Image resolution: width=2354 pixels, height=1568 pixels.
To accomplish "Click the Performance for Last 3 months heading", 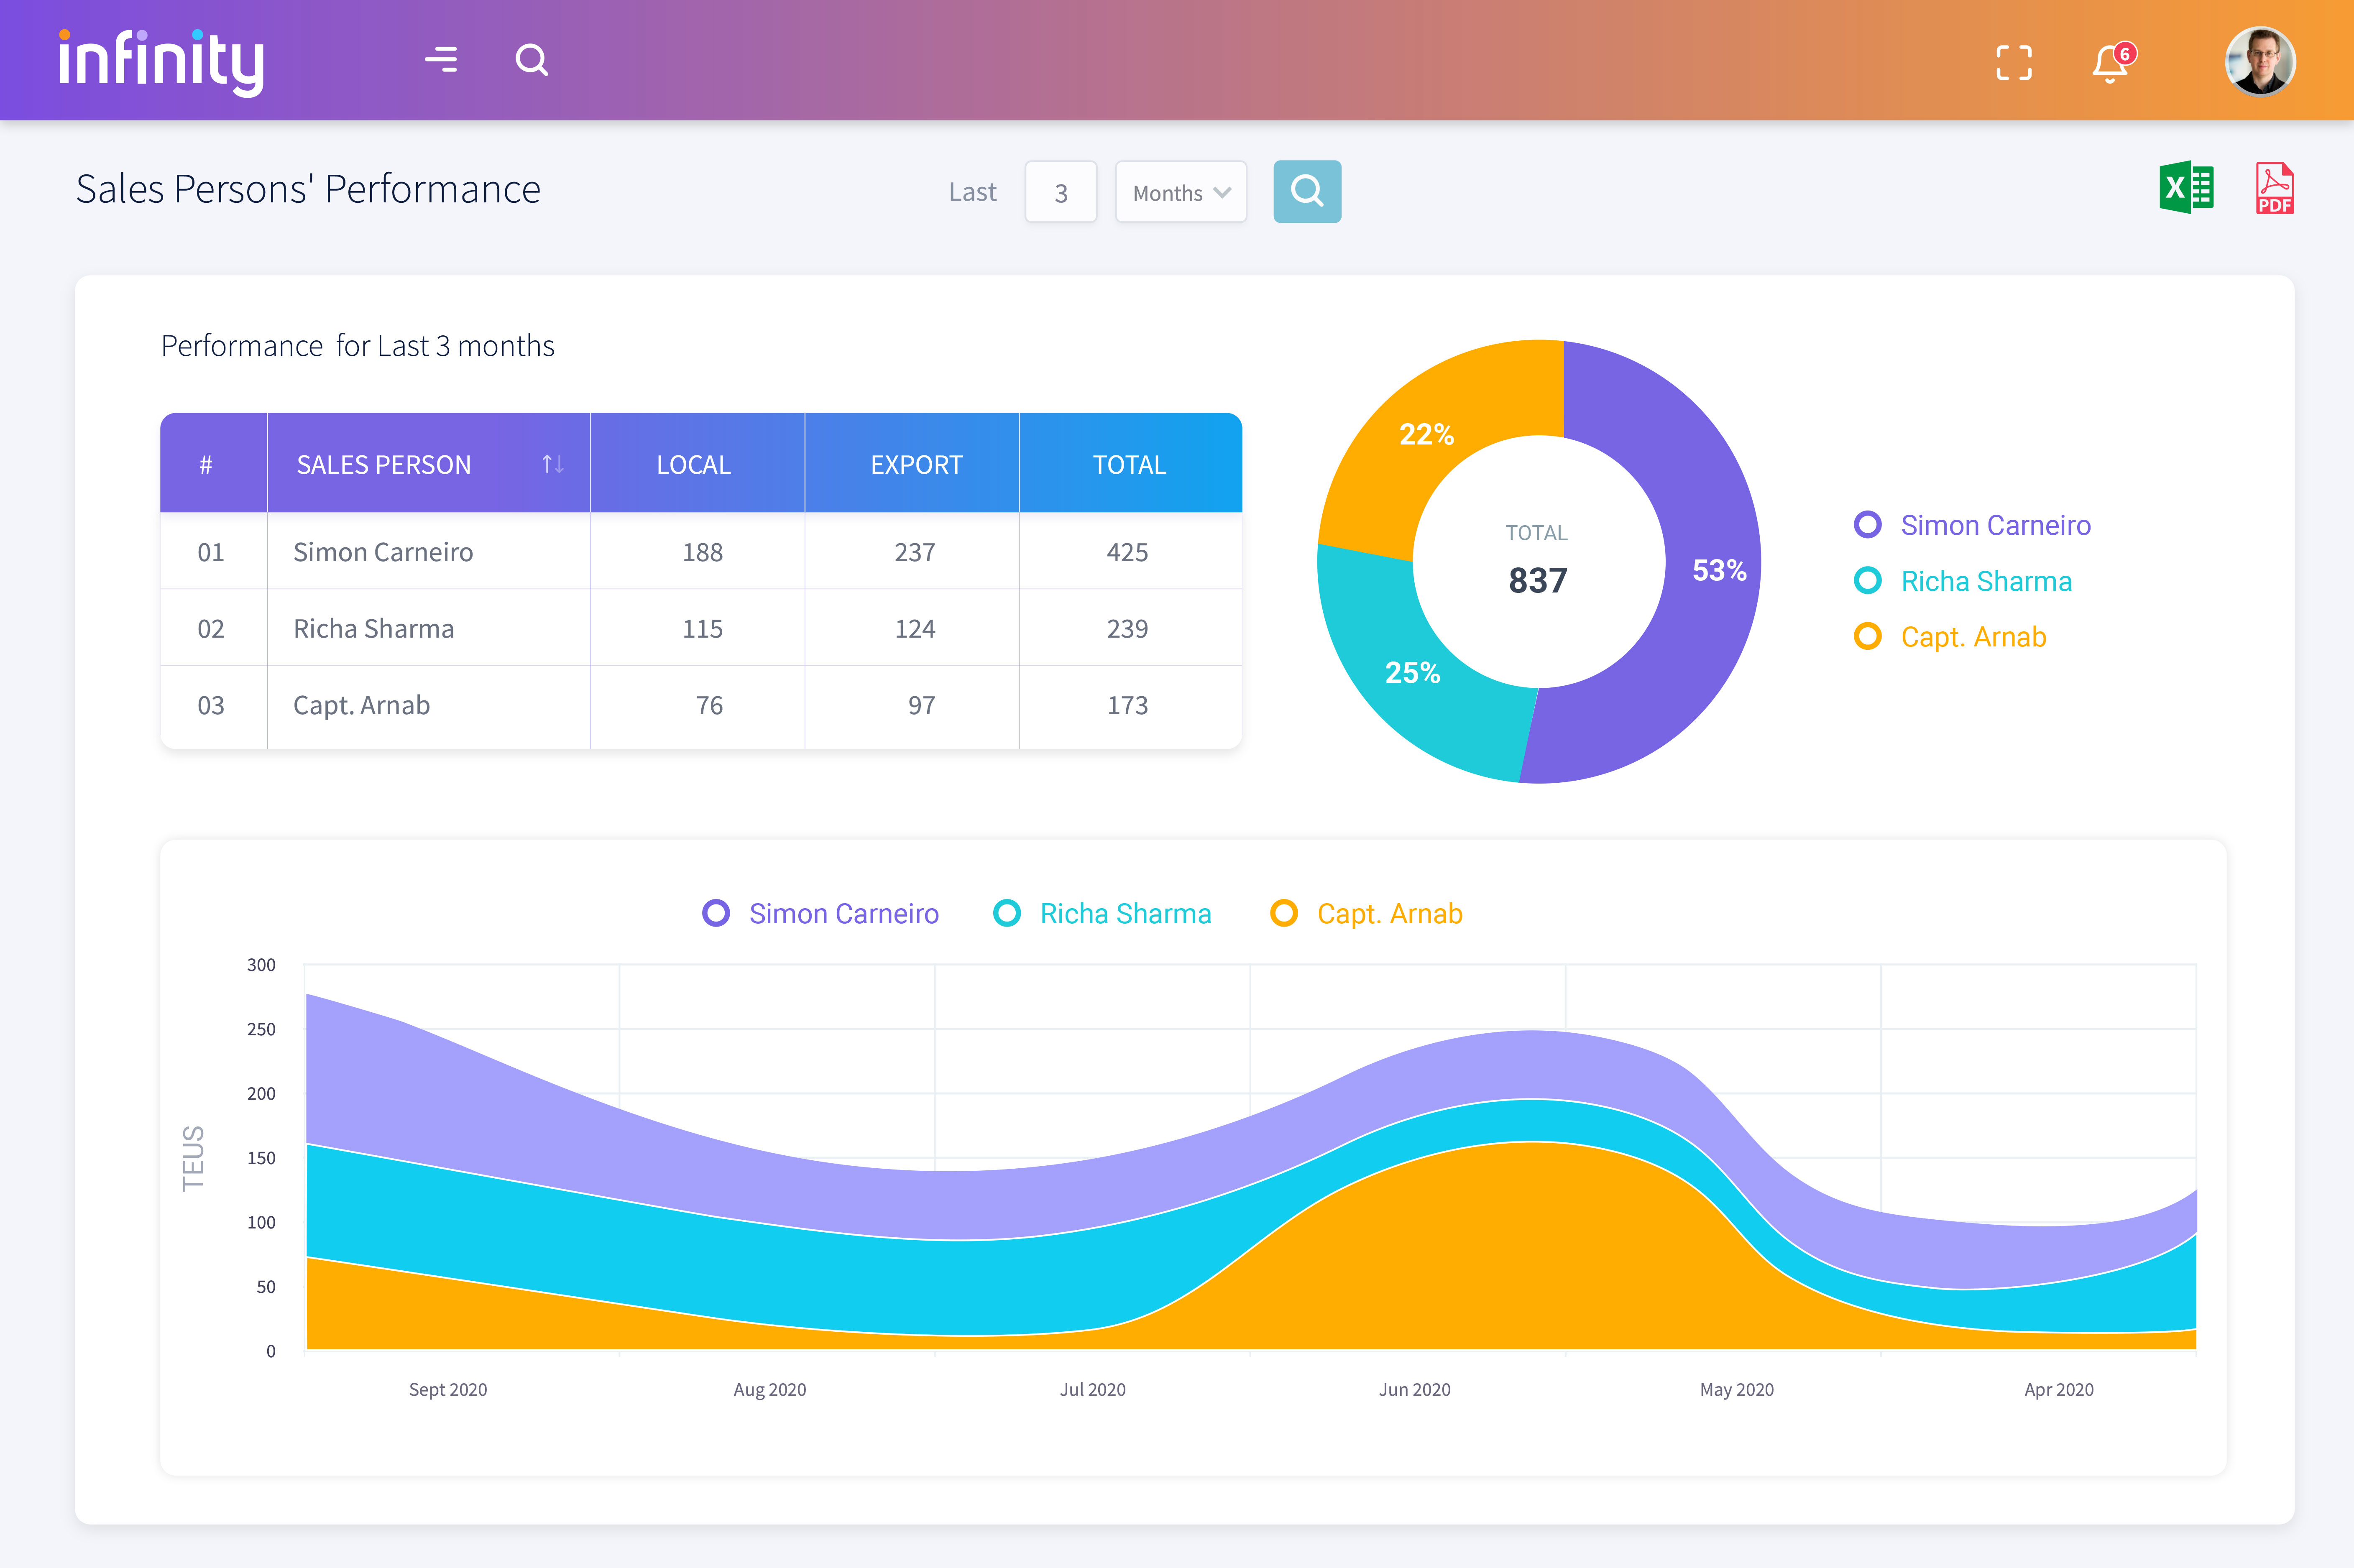I will [x=357, y=345].
